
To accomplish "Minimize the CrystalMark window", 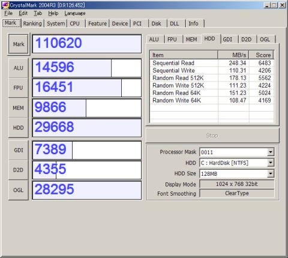I will (x=267, y=5).
